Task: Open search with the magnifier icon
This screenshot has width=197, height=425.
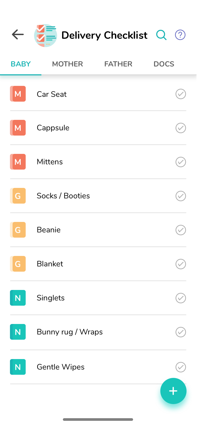Action: point(161,35)
